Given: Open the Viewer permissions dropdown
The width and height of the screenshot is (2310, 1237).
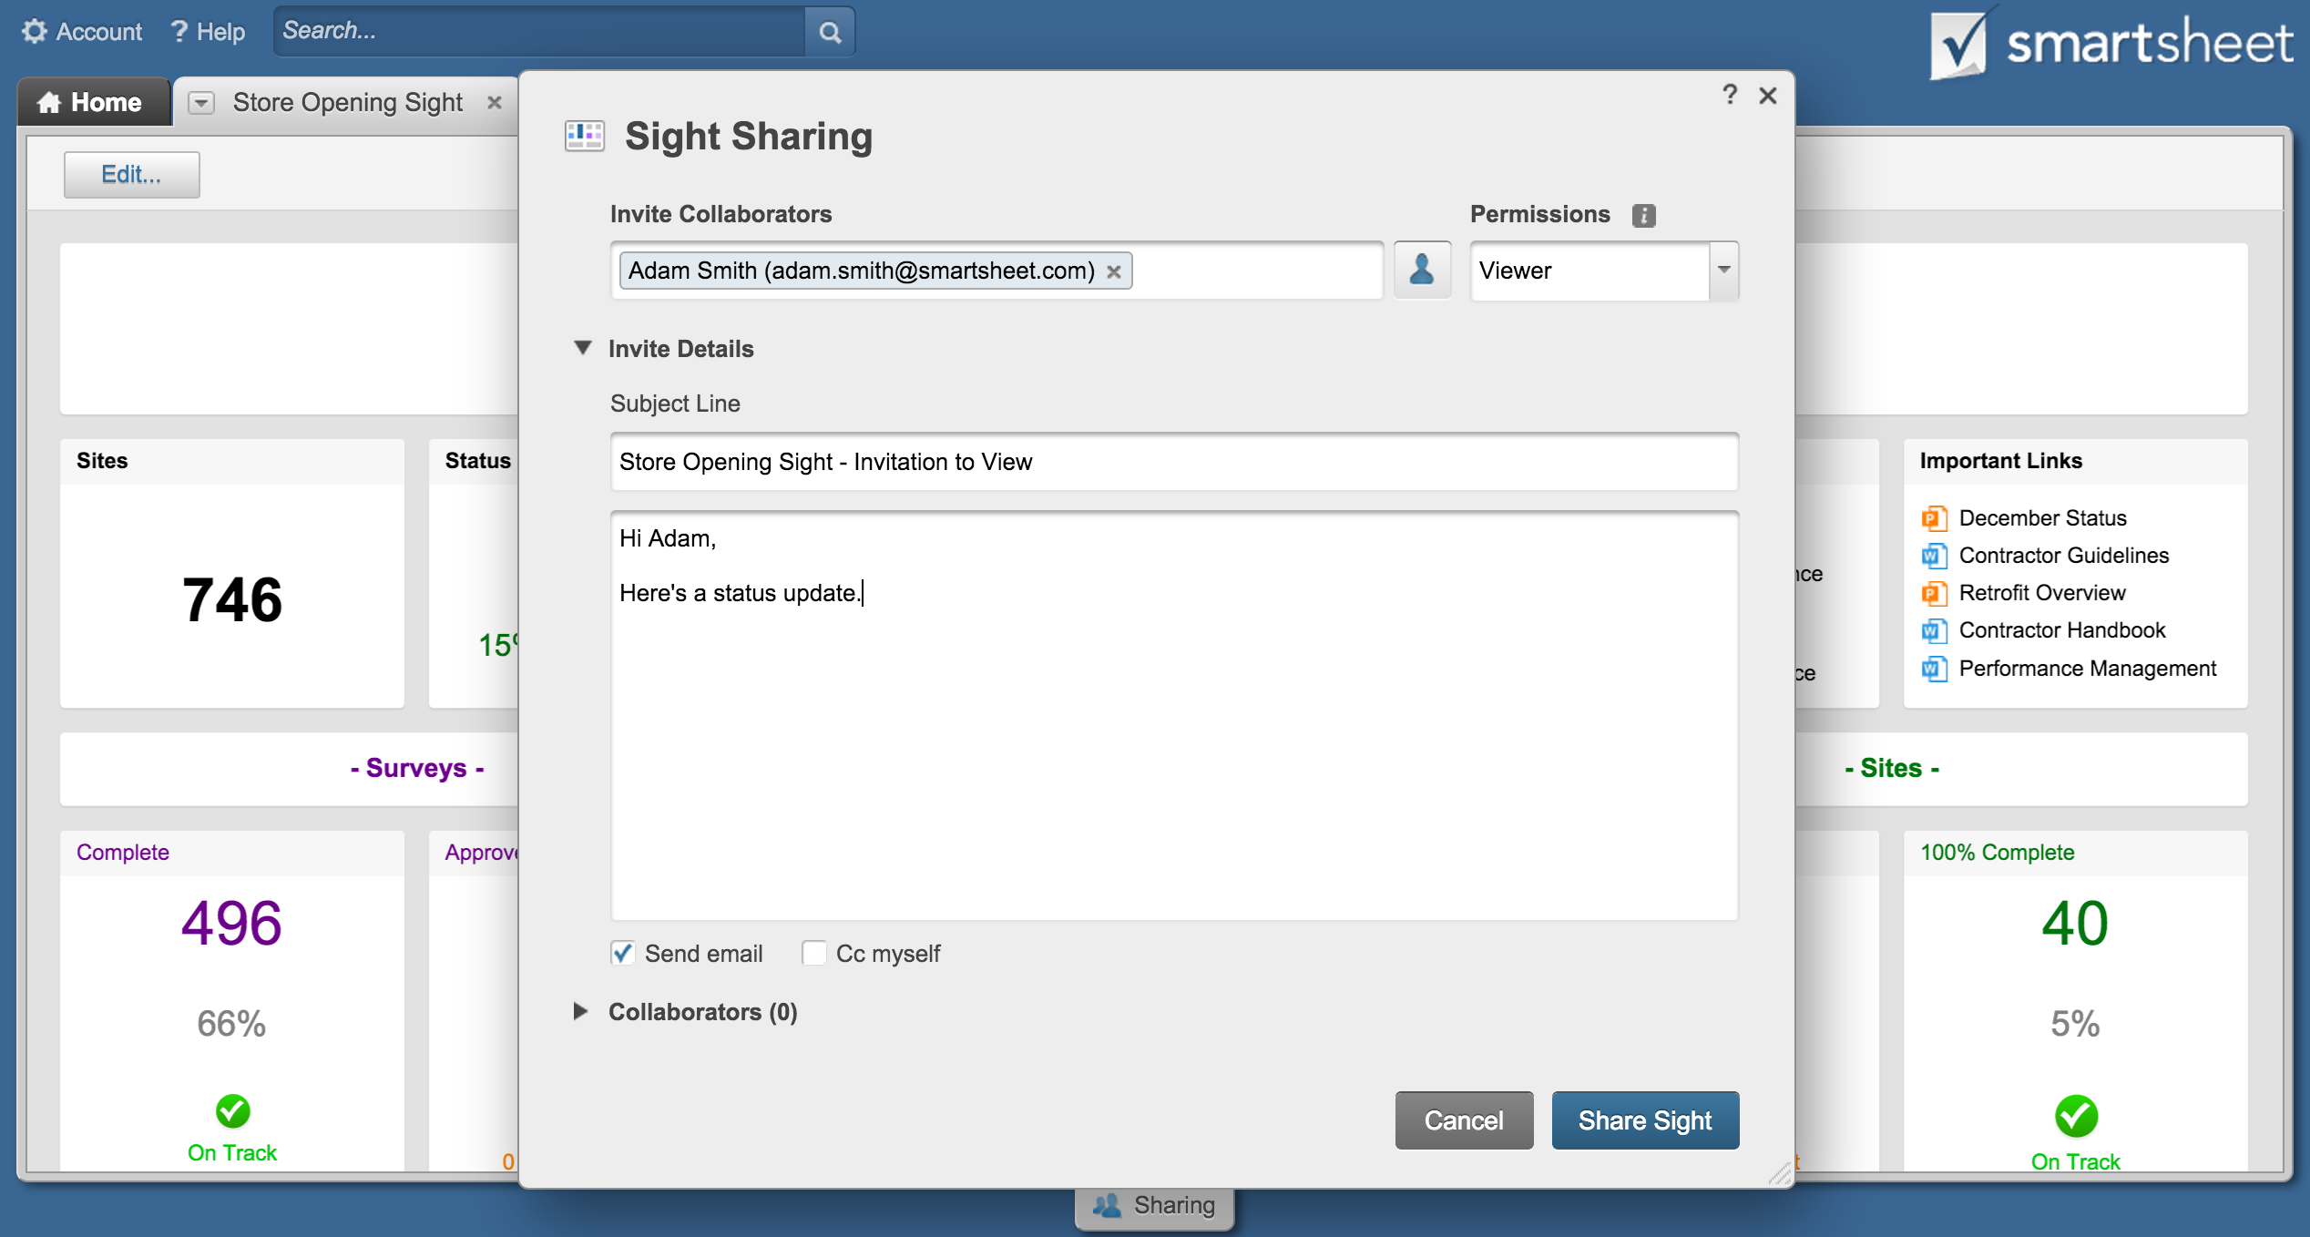Looking at the screenshot, I should (x=1723, y=271).
